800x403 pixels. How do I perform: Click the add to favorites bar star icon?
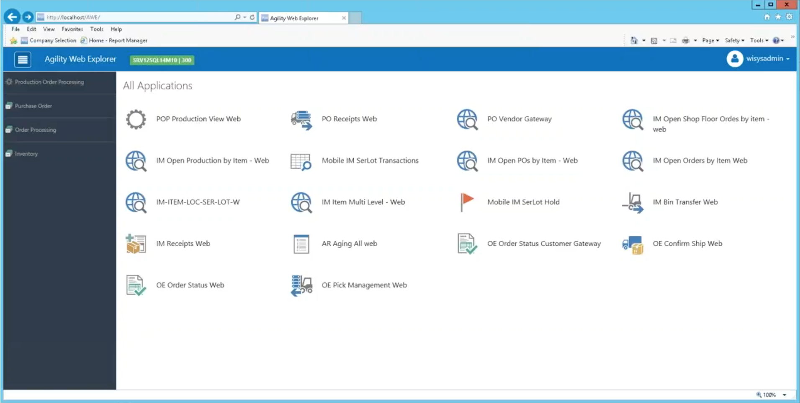[x=13, y=41]
